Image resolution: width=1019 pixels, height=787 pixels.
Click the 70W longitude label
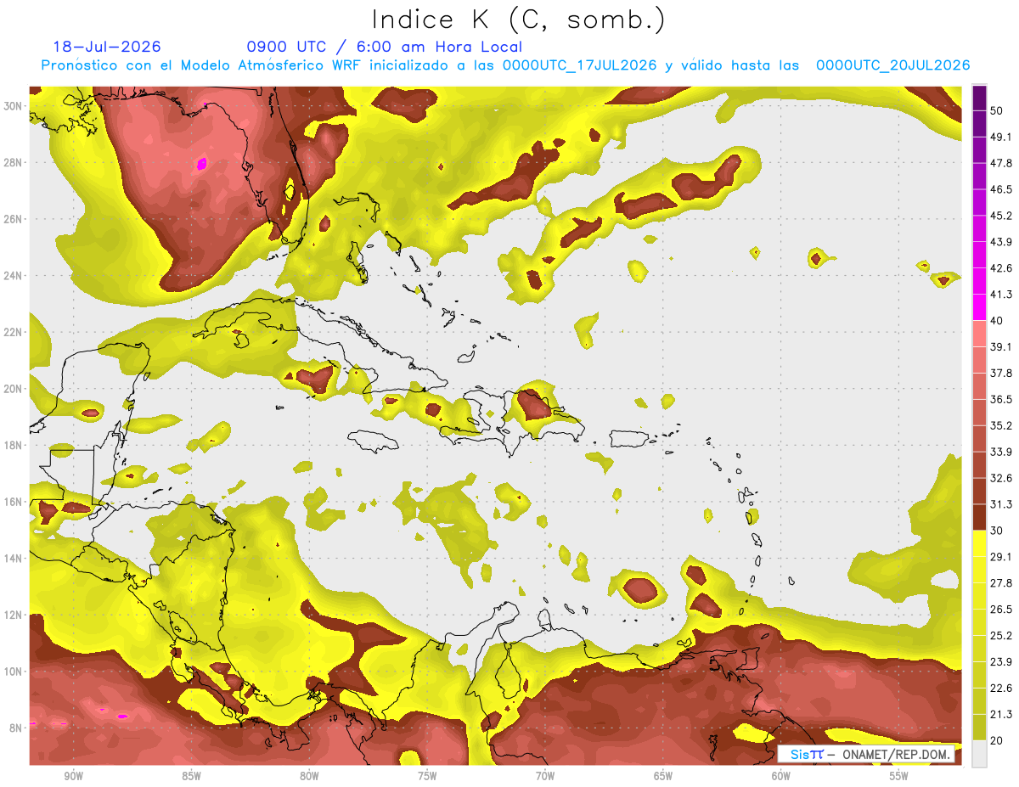point(545,776)
